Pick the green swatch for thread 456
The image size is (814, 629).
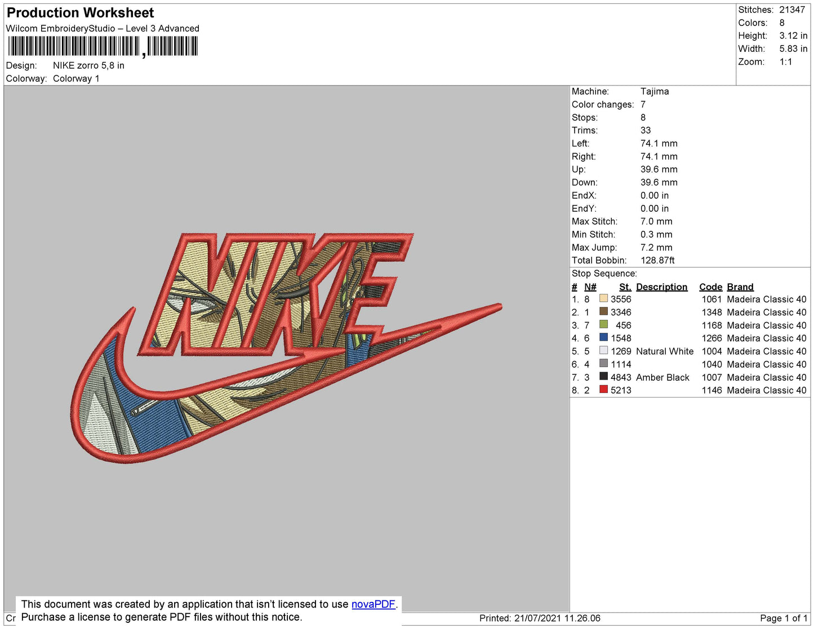603,324
